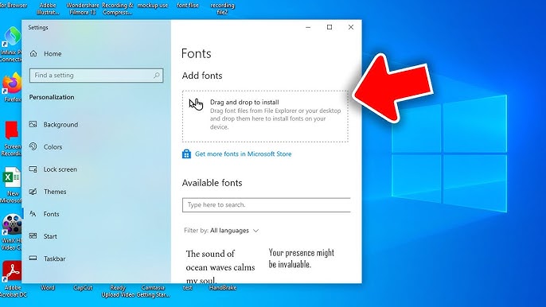The width and height of the screenshot is (546, 307).
Task: Open the Taskbar settings page
Action: pyautogui.click(x=54, y=258)
